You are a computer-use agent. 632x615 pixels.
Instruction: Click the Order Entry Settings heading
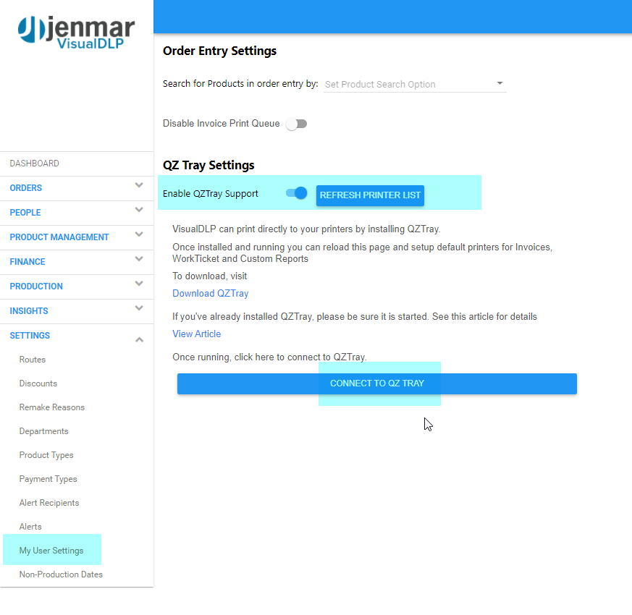219,51
